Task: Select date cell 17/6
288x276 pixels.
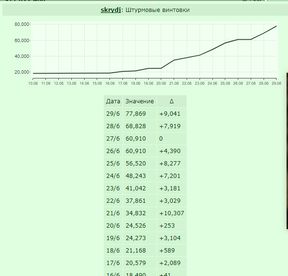Action: point(113,263)
